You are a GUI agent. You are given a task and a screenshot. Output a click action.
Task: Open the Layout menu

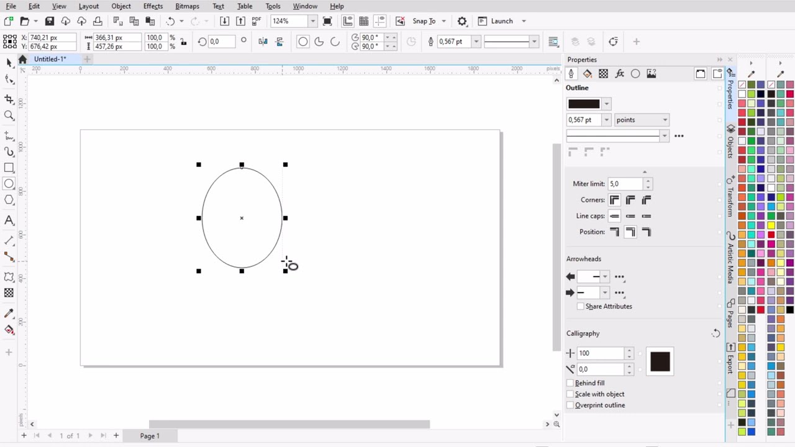click(89, 6)
